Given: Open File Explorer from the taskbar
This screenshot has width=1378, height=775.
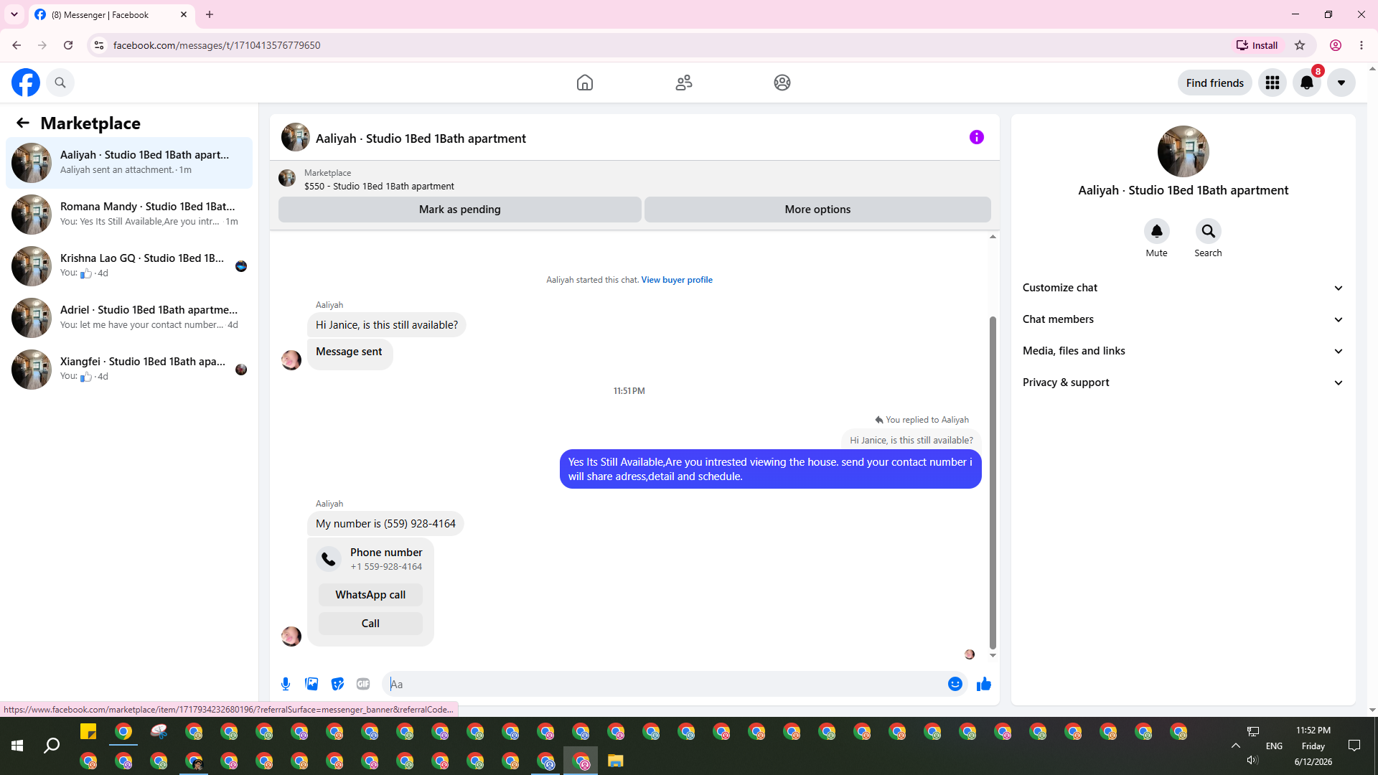Looking at the screenshot, I should (x=616, y=761).
